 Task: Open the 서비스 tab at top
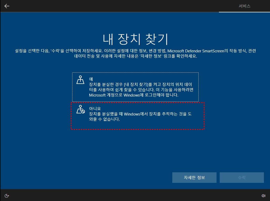point(244,6)
